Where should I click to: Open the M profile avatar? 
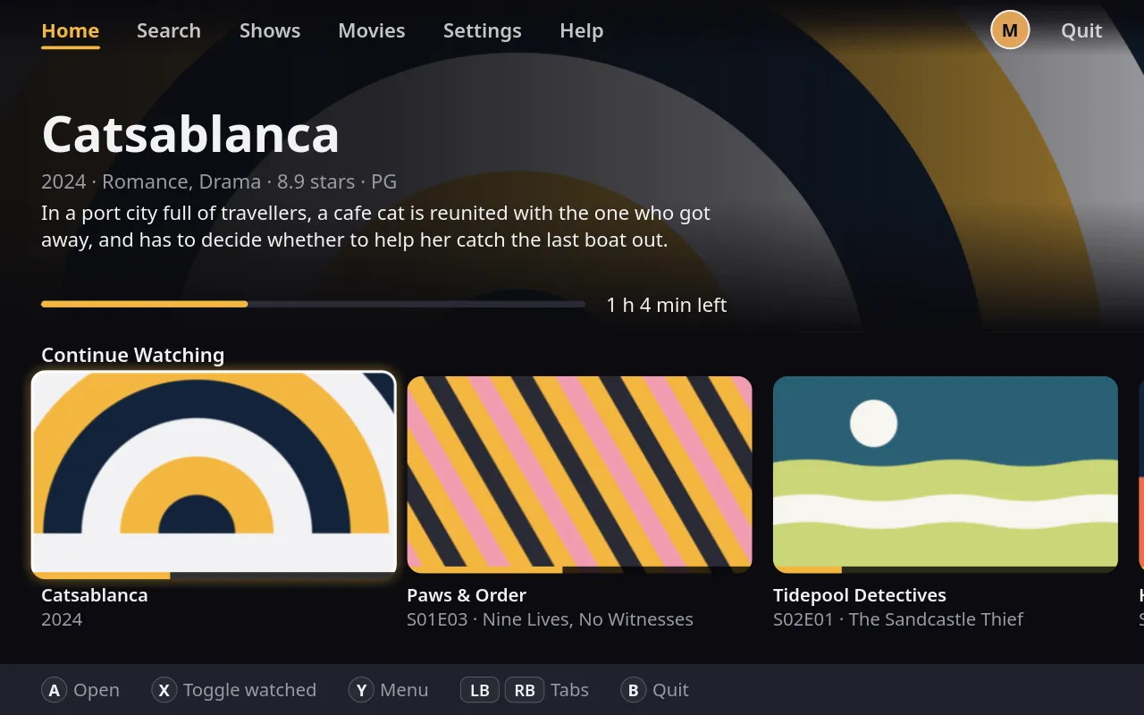[x=1010, y=30]
